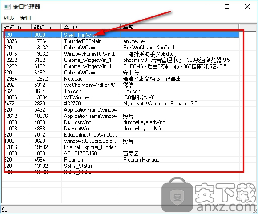Select the Shell_TrayWnd row

point(121,35)
